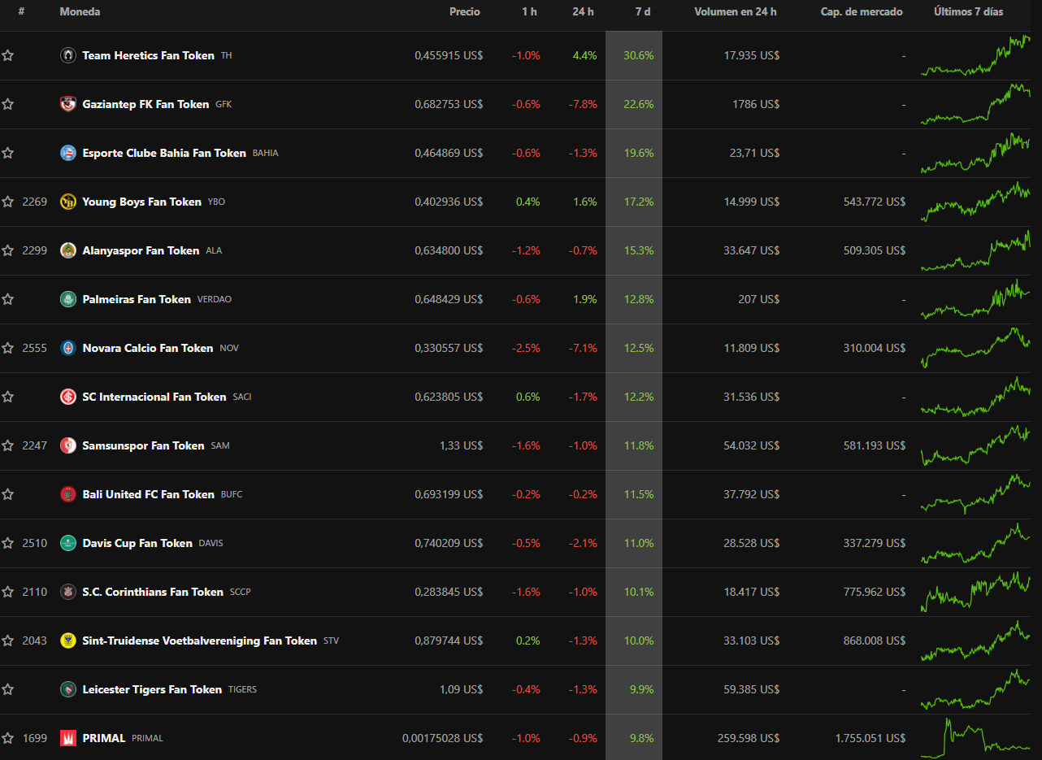Open the Davis Cup Fan Token page
This screenshot has height=760, width=1042.
pos(137,543)
